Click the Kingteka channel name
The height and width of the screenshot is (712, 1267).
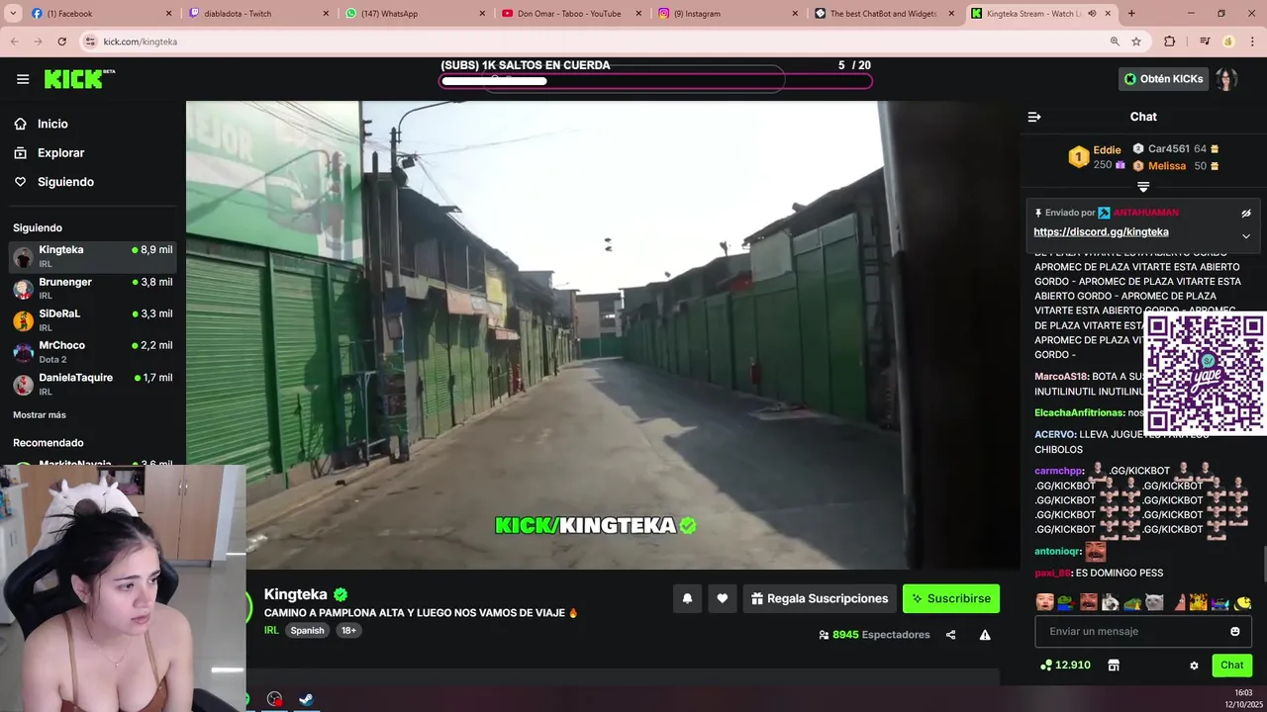coord(295,594)
